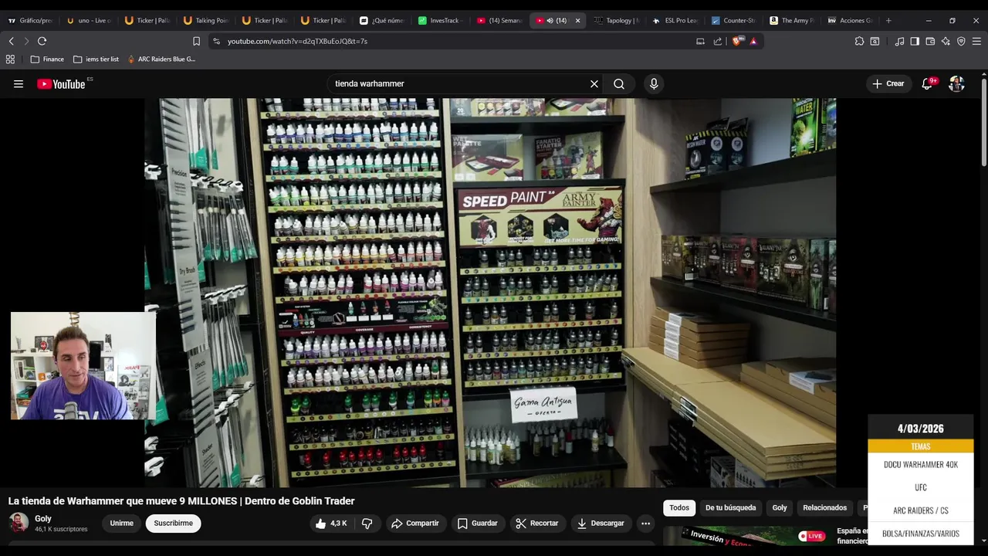Join the channel with Unirme
The height and width of the screenshot is (556, 988).
tap(121, 524)
